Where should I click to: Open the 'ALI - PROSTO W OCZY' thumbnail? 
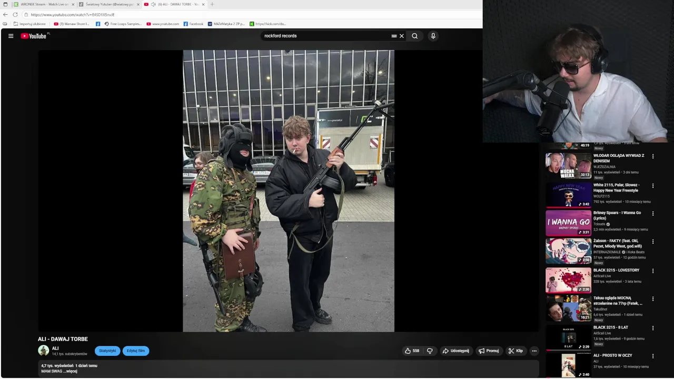pos(568,365)
